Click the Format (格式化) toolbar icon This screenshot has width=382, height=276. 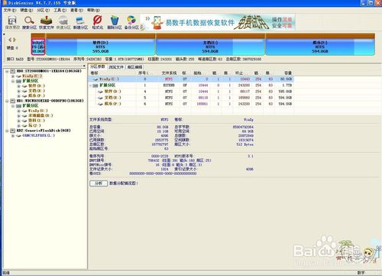click(98, 22)
